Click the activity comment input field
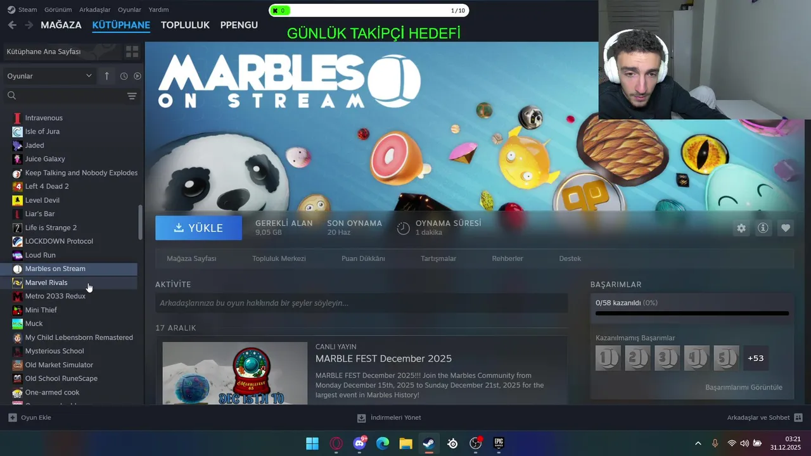 point(361,303)
